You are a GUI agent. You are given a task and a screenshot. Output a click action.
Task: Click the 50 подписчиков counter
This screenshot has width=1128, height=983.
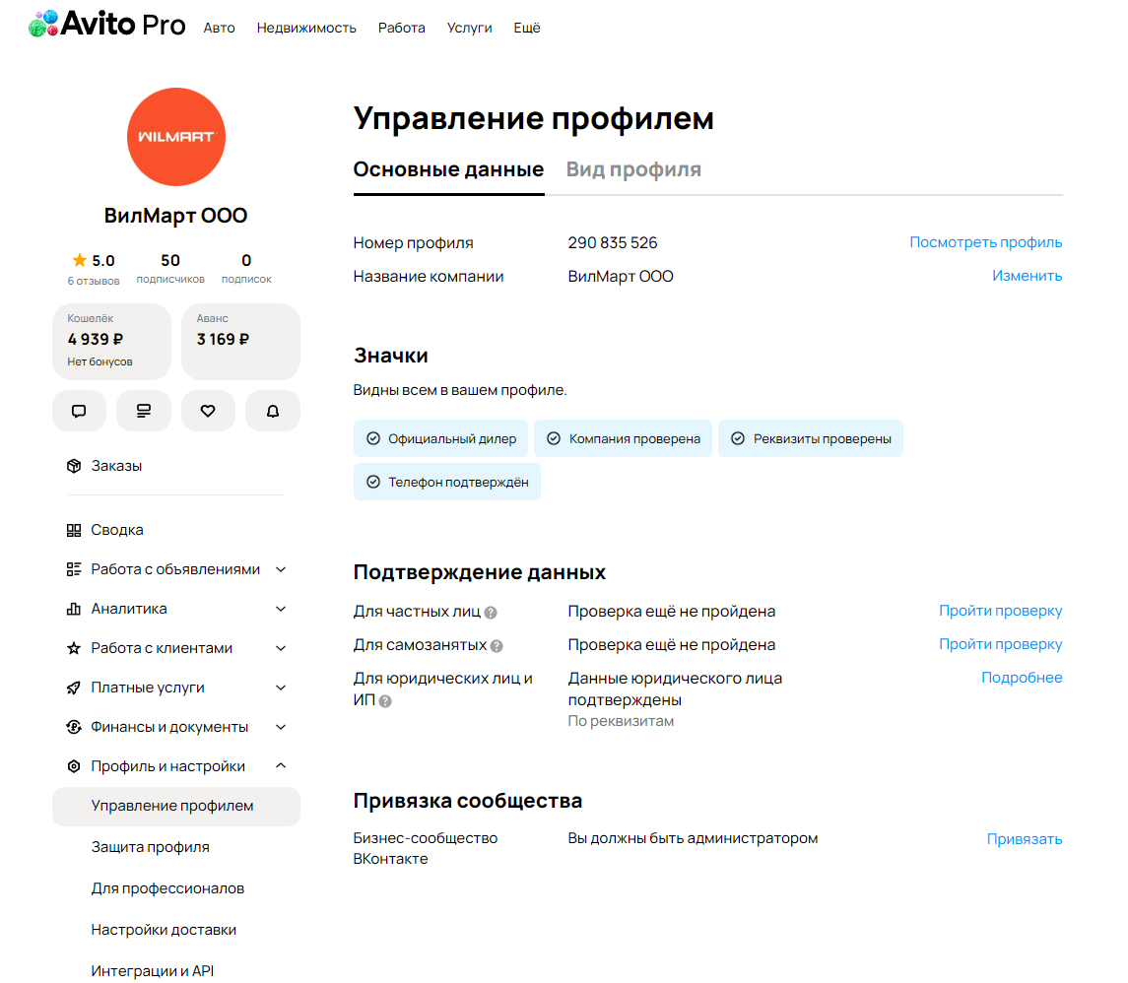(170, 268)
